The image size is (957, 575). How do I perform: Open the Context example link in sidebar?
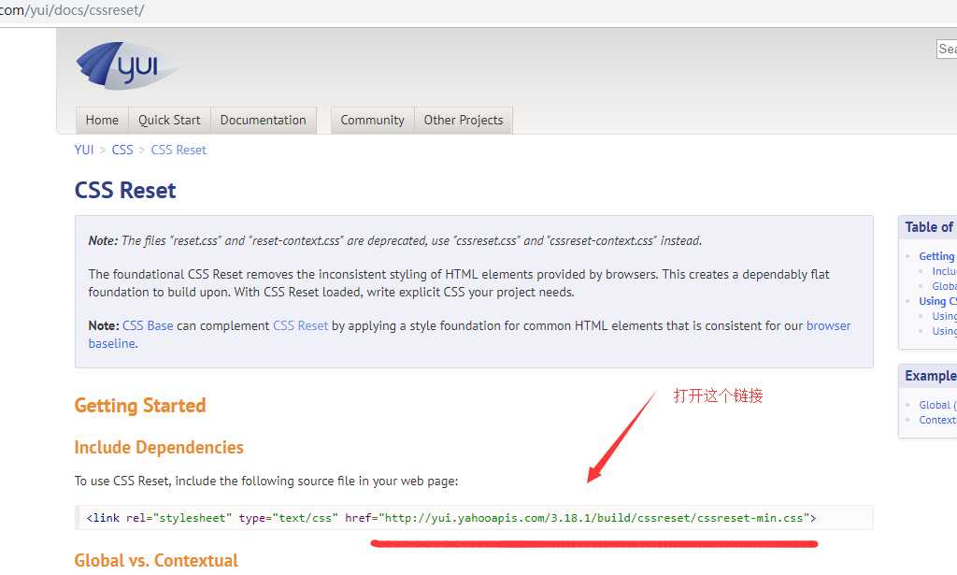(937, 420)
